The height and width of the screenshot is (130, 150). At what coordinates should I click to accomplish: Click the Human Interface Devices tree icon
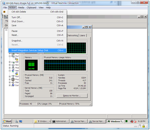pos(13,56)
